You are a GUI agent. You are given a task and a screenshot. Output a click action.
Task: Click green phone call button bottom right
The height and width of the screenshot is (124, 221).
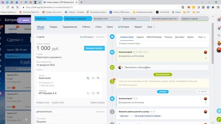pos(219,120)
